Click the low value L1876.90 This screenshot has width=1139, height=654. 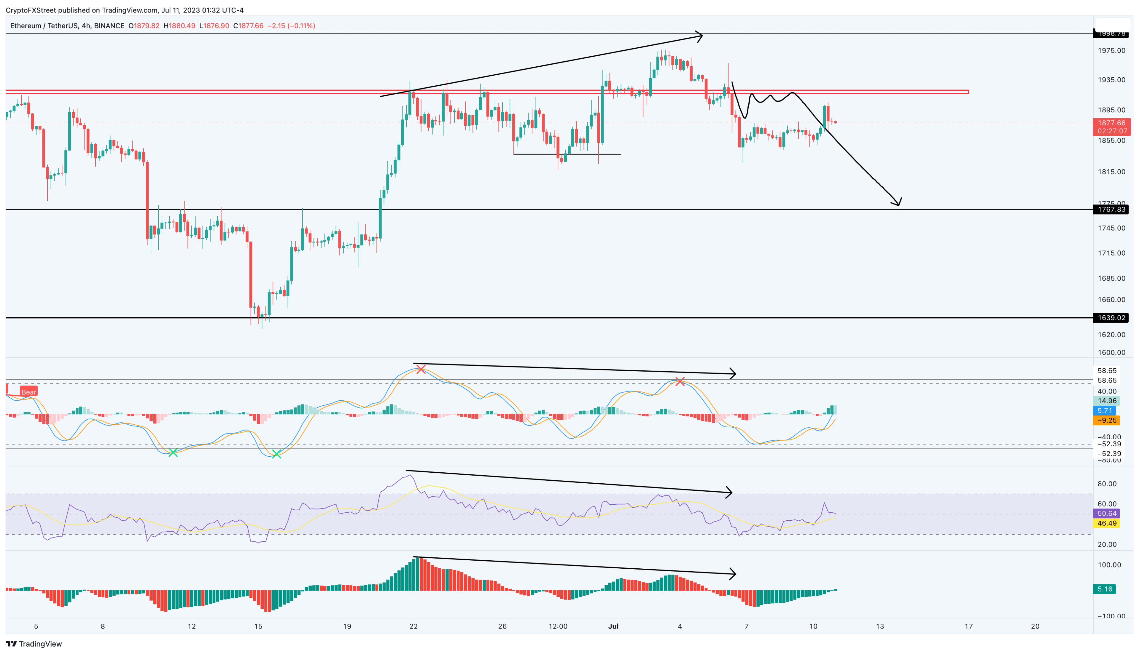tap(214, 25)
